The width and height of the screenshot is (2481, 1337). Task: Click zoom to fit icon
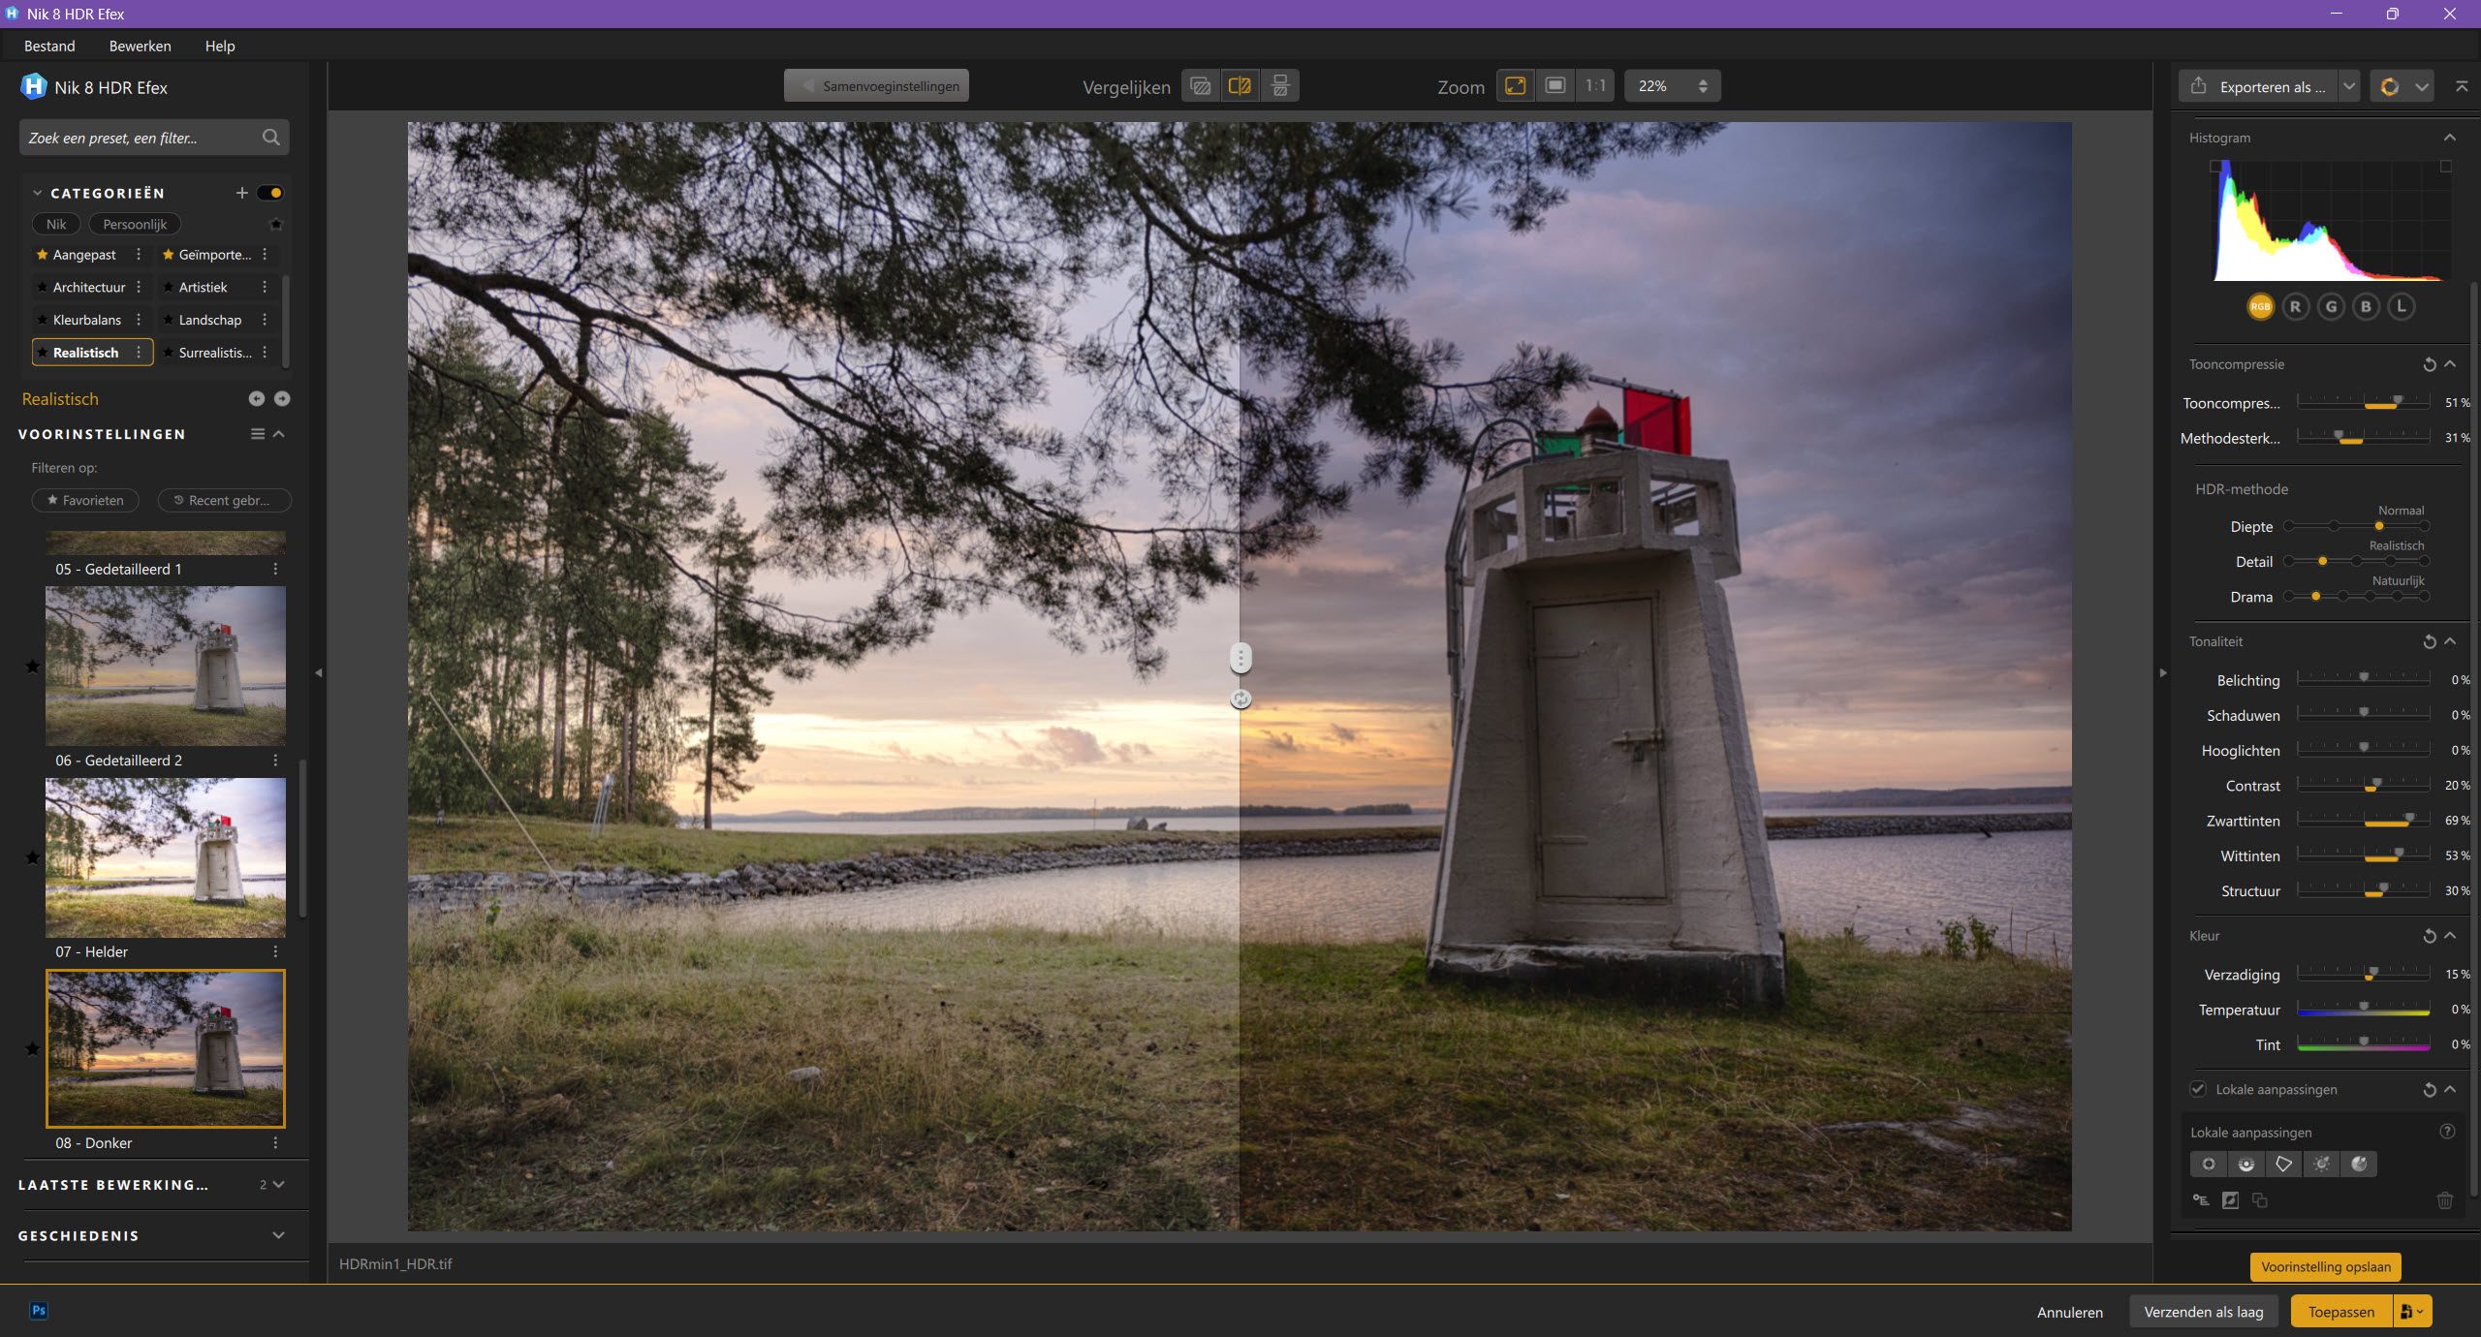(x=1515, y=86)
